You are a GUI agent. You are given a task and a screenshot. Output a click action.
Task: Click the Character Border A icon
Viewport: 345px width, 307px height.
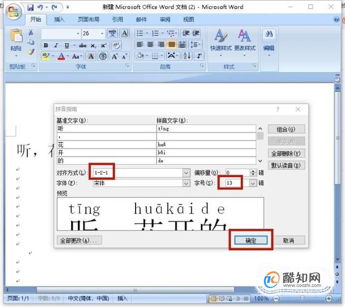124,33
